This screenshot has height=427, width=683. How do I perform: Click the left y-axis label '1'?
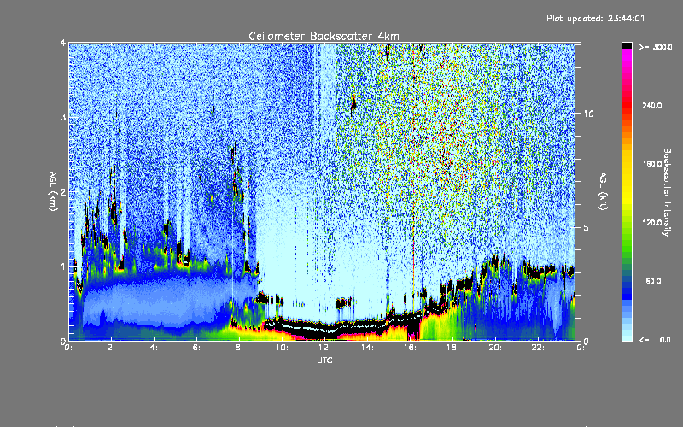click(x=63, y=266)
